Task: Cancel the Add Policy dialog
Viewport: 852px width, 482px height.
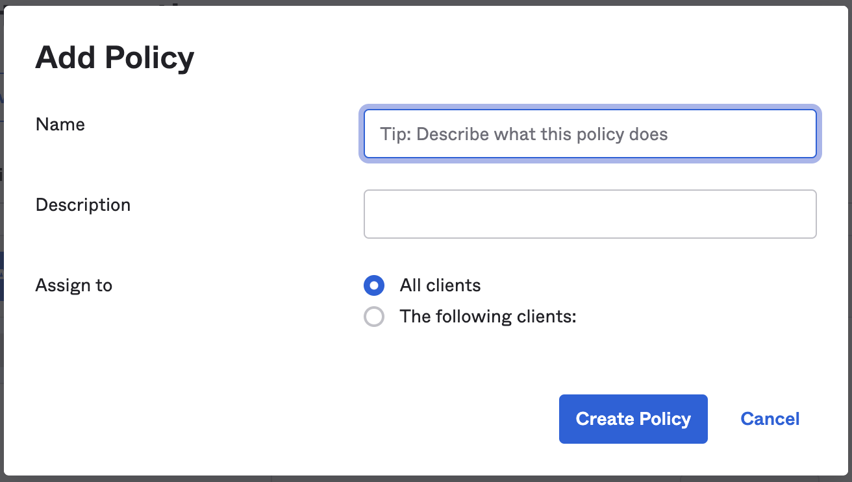Action: (x=770, y=419)
